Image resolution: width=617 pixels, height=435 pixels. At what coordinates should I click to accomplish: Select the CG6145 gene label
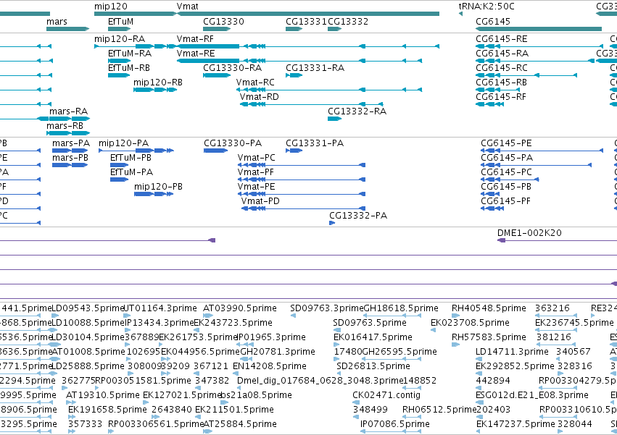pyautogui.click(x=492, y=21)
